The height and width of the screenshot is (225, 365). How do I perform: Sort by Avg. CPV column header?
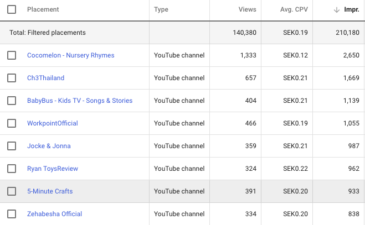(x=294, y=9)
